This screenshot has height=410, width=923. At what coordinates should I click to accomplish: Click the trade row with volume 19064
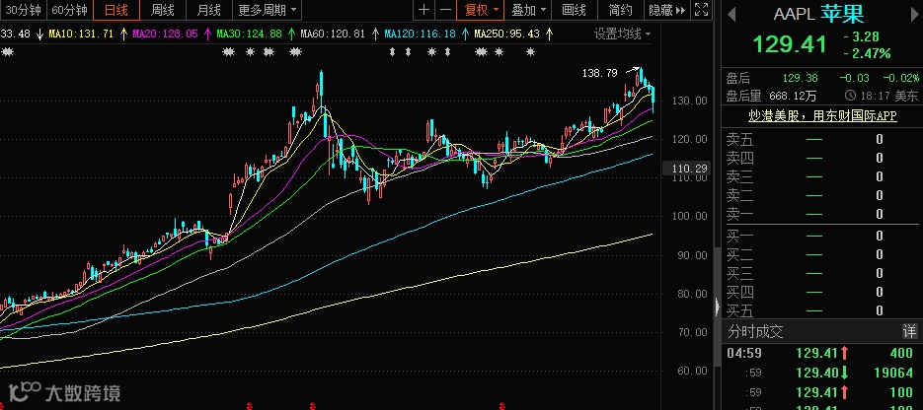821,373
